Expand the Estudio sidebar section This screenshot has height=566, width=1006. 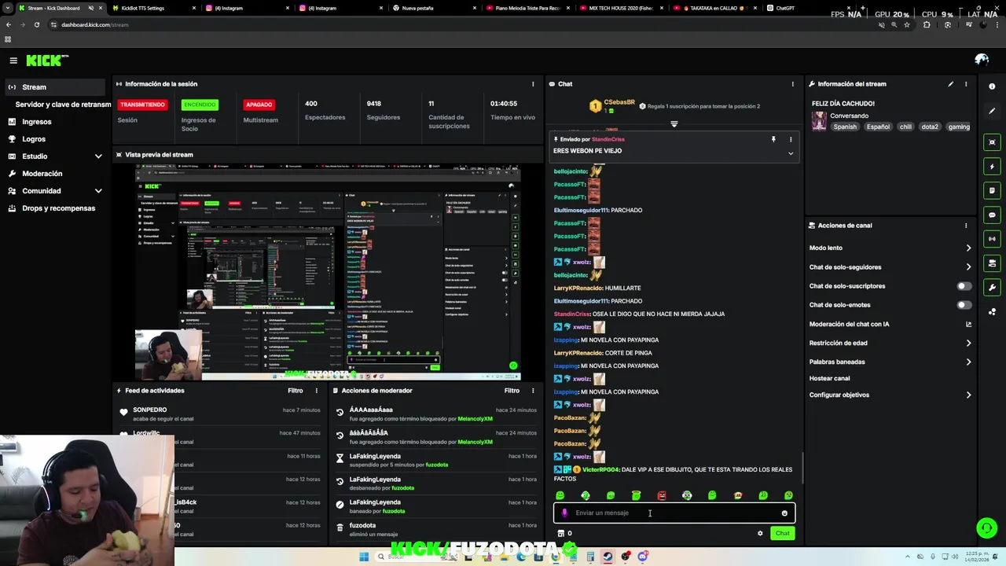[98, 156]
